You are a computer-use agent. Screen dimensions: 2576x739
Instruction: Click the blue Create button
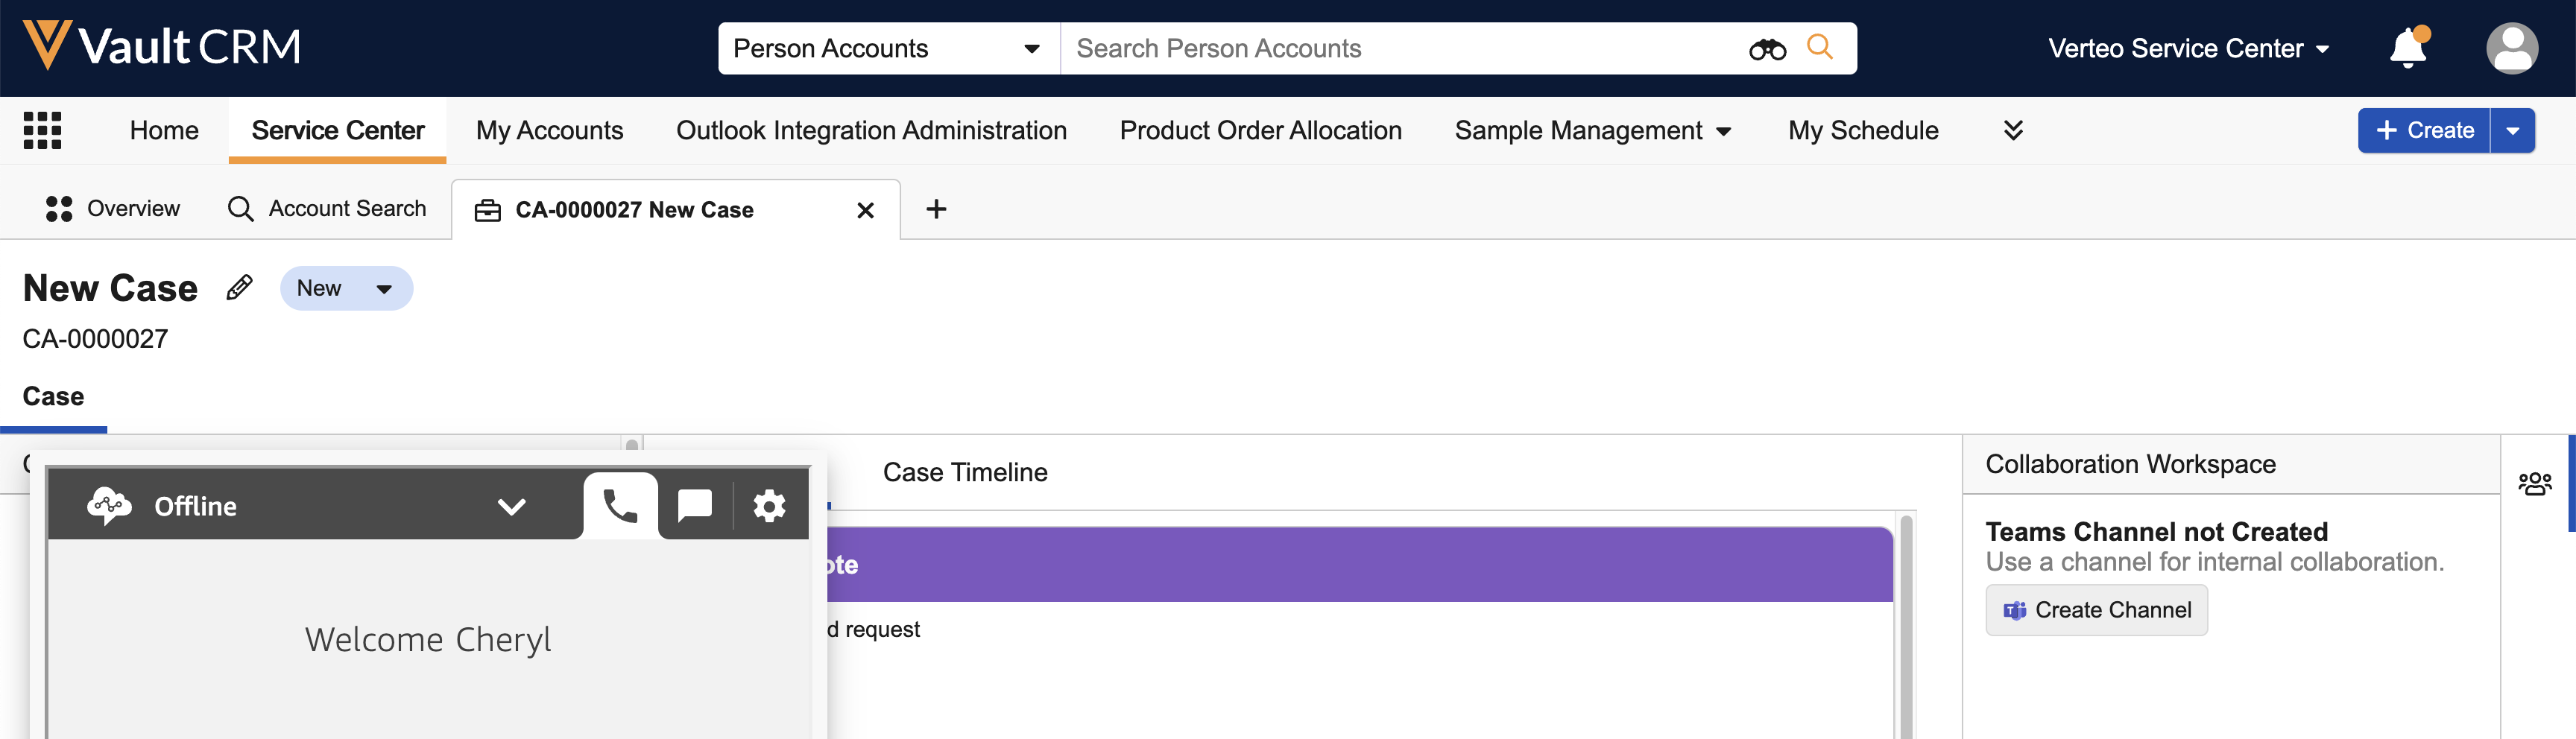[x=2423, y=131]
